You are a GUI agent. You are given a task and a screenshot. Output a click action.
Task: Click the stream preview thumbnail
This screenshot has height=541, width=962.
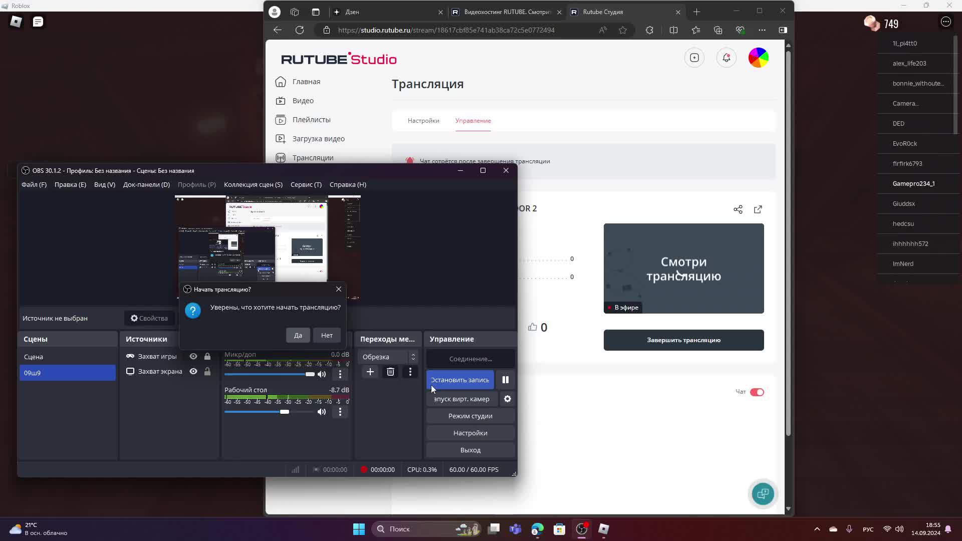(683, 268)
